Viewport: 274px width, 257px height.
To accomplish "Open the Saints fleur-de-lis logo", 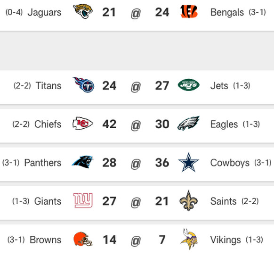I will pyautogui.click(x=188, y=200).
